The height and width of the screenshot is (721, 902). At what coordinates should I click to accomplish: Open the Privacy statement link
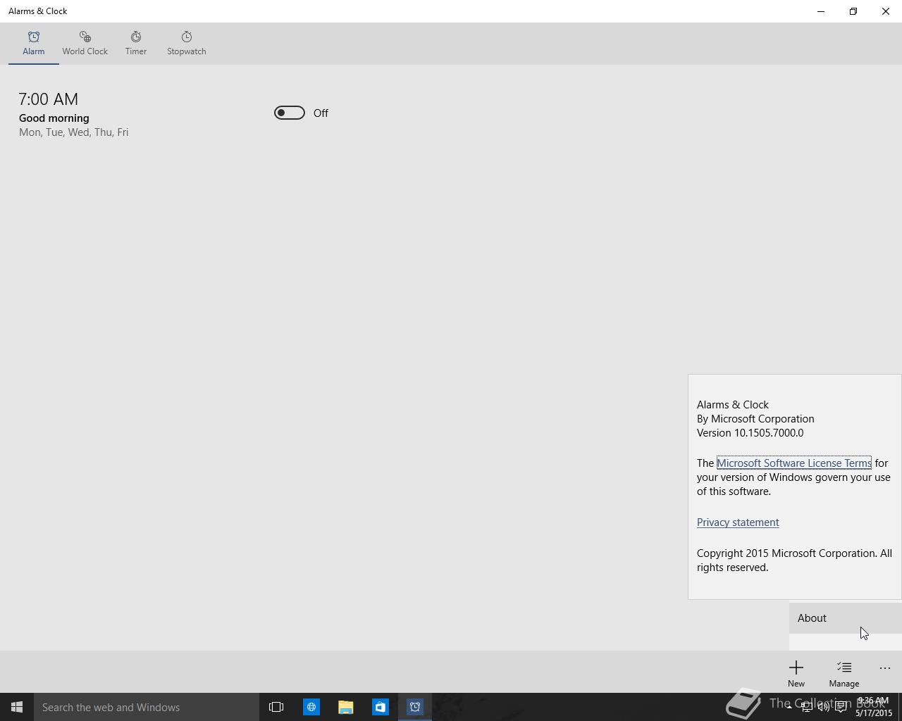[738, 522]
